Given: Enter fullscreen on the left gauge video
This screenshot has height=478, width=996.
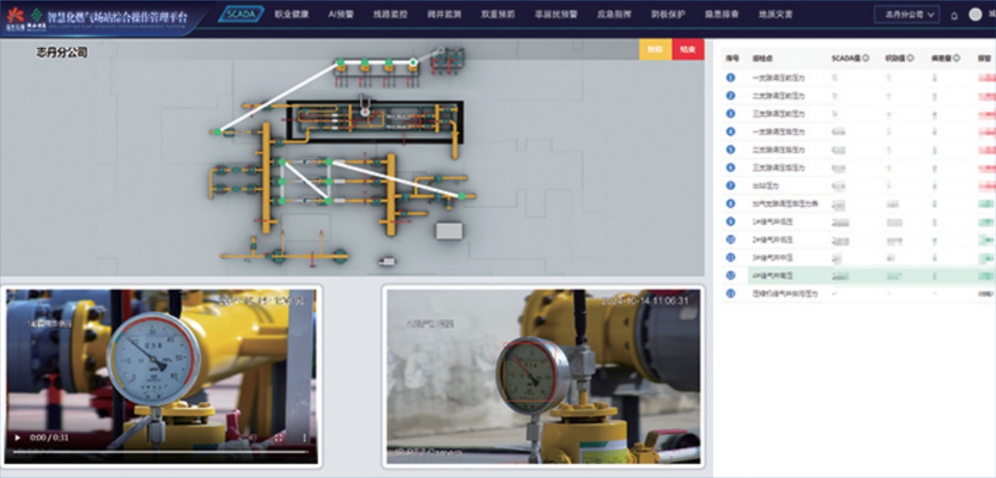Looking at the screenshot, I should tap(279, 437).
